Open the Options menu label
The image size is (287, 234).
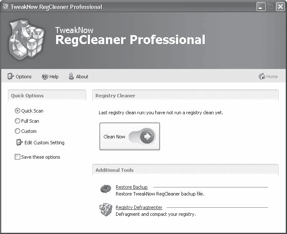(24, 77)
